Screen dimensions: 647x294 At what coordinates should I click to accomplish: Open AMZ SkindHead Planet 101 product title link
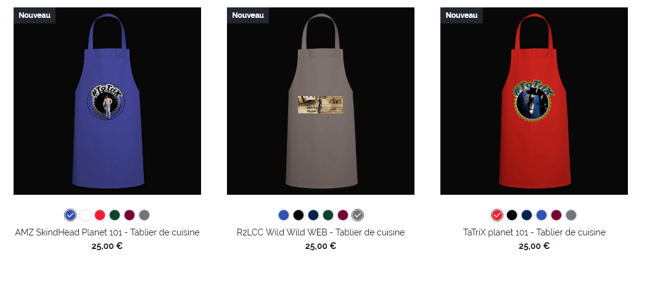pyautogui.click(x=107, y=232)
